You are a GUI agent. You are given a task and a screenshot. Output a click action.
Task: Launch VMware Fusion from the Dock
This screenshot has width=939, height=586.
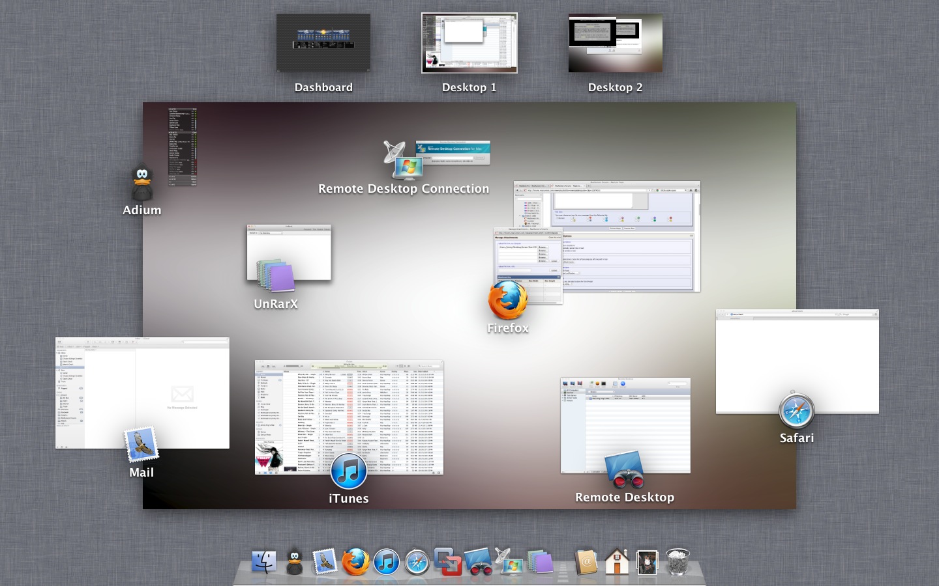[448, 561]
